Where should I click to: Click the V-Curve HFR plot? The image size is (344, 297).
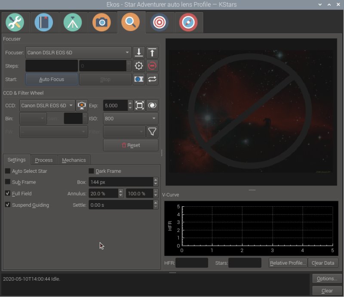(x=251, y=228)
